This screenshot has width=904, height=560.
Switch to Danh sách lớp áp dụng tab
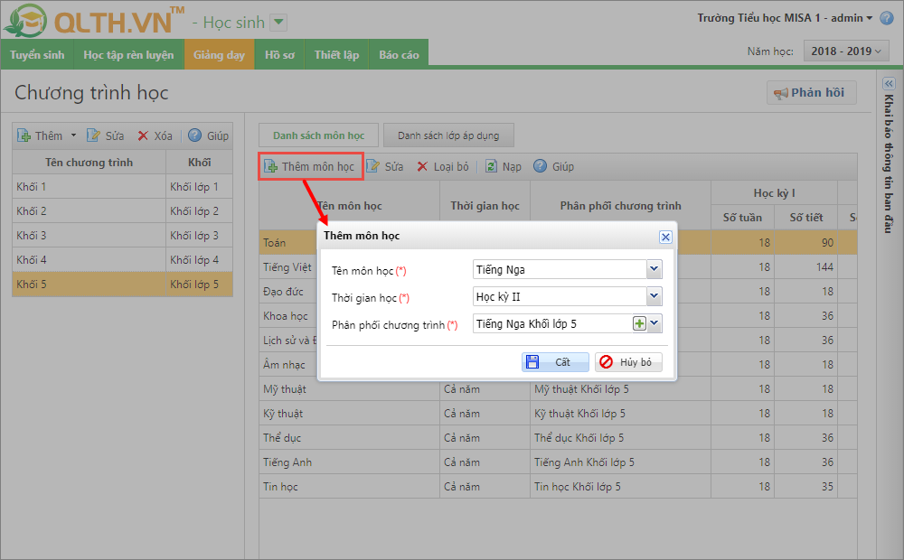(448, 135)
